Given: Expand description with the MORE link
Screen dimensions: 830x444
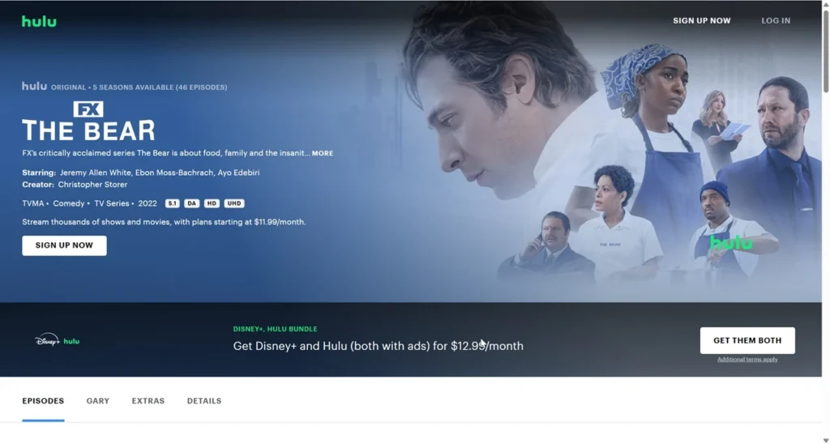Looking at the screenshot, I should (323, 153).
